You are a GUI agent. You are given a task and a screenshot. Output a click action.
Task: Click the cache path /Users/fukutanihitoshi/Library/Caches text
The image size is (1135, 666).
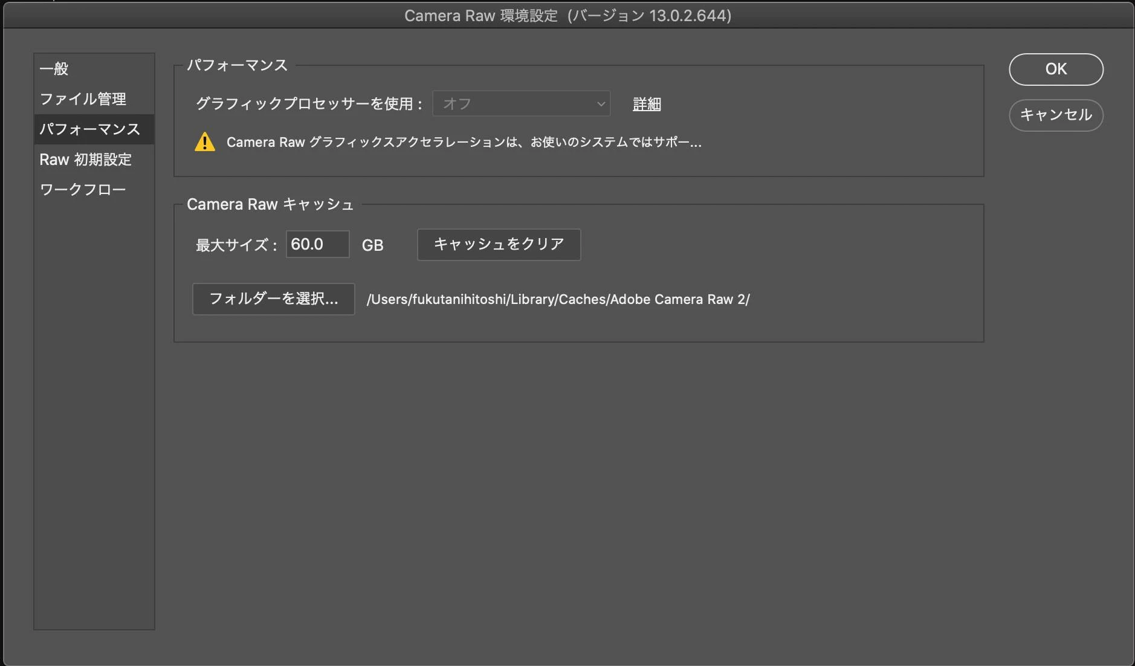(558, 300)
